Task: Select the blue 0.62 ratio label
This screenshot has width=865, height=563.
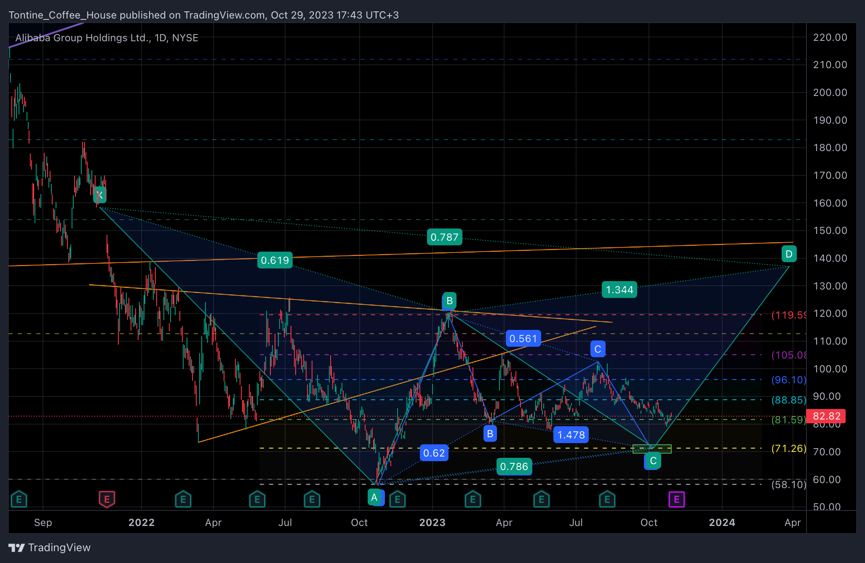Action: tap(434, 453)
